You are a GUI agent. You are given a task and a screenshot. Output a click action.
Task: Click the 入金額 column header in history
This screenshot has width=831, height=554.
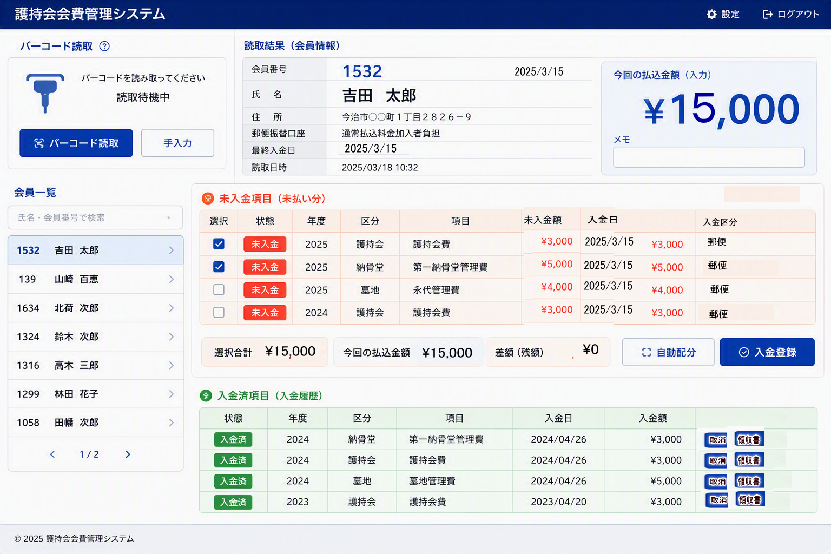tap(652, 418)
